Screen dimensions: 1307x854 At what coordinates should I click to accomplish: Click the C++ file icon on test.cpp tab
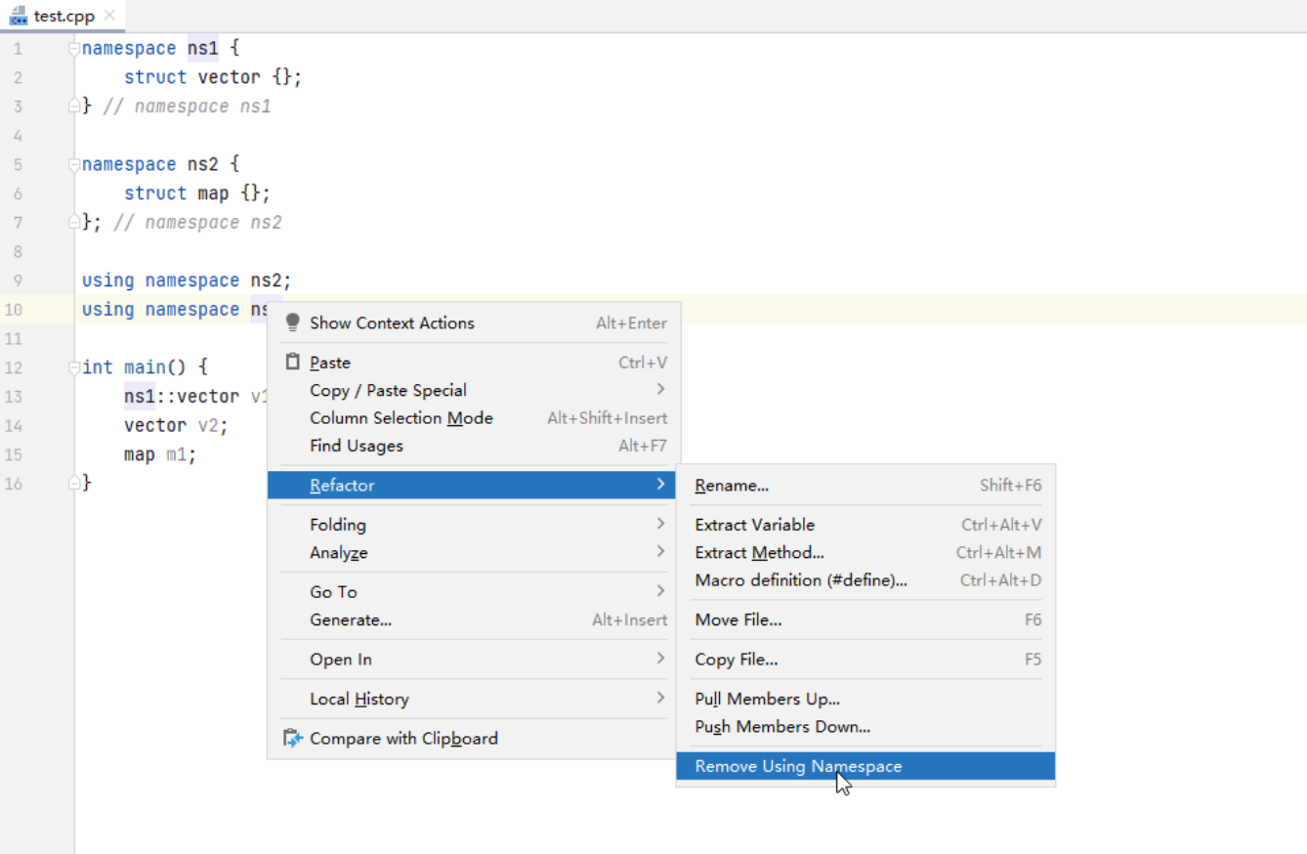pyautogui.click(x=19, y=16)
